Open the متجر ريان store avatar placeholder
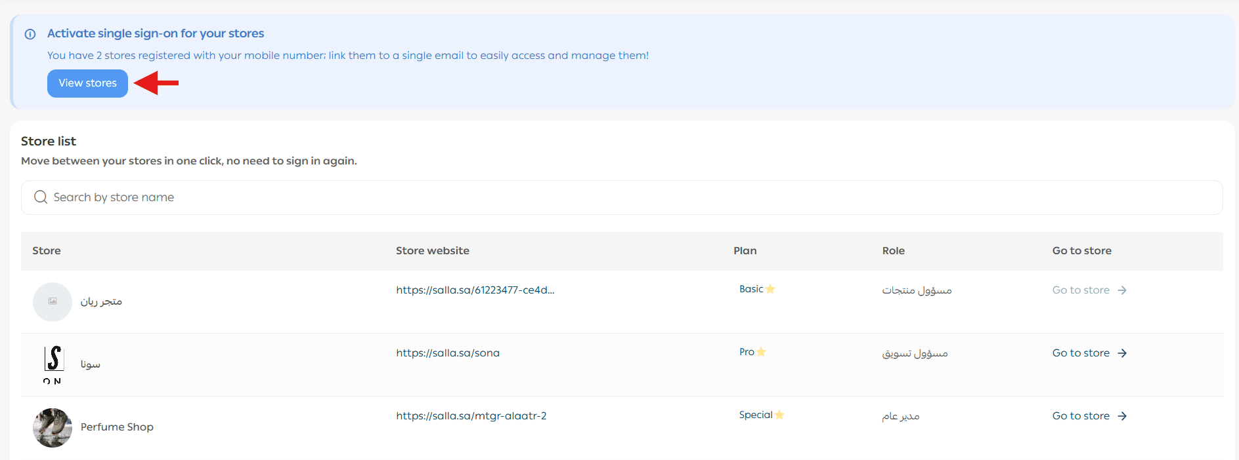Screen dimensions: 1239x460 pyautogui.click(x=53, y=301)
